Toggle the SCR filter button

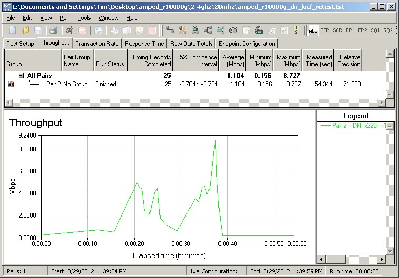point(337,30)
